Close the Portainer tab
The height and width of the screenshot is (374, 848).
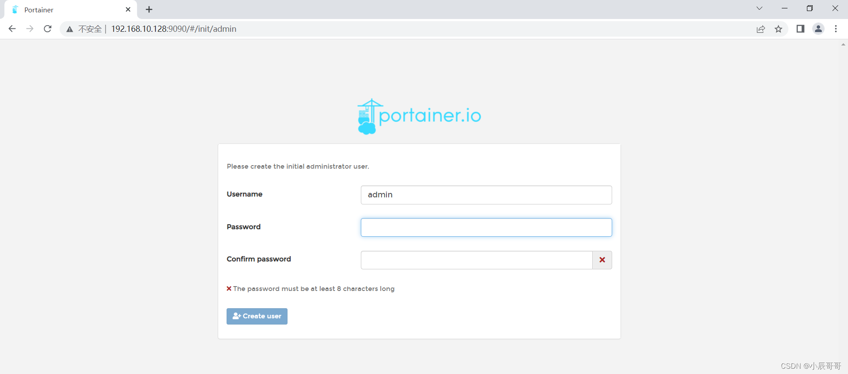point(128,9)
